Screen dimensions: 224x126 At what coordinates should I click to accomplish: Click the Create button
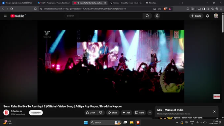coord(196,16)
